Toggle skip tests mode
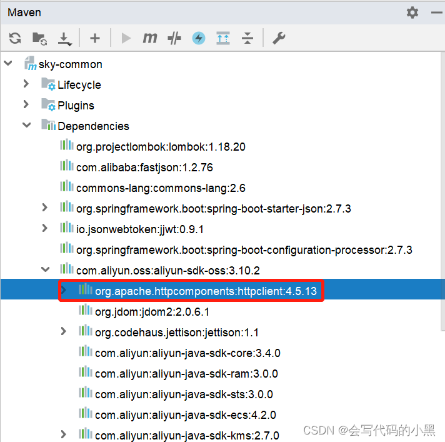 [x=174, y=38]
